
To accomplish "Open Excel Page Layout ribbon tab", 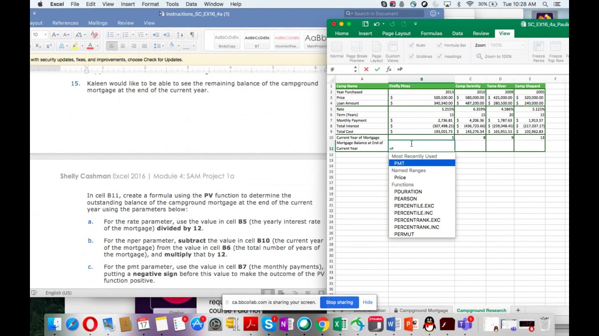I will click(x=396, y=34).
